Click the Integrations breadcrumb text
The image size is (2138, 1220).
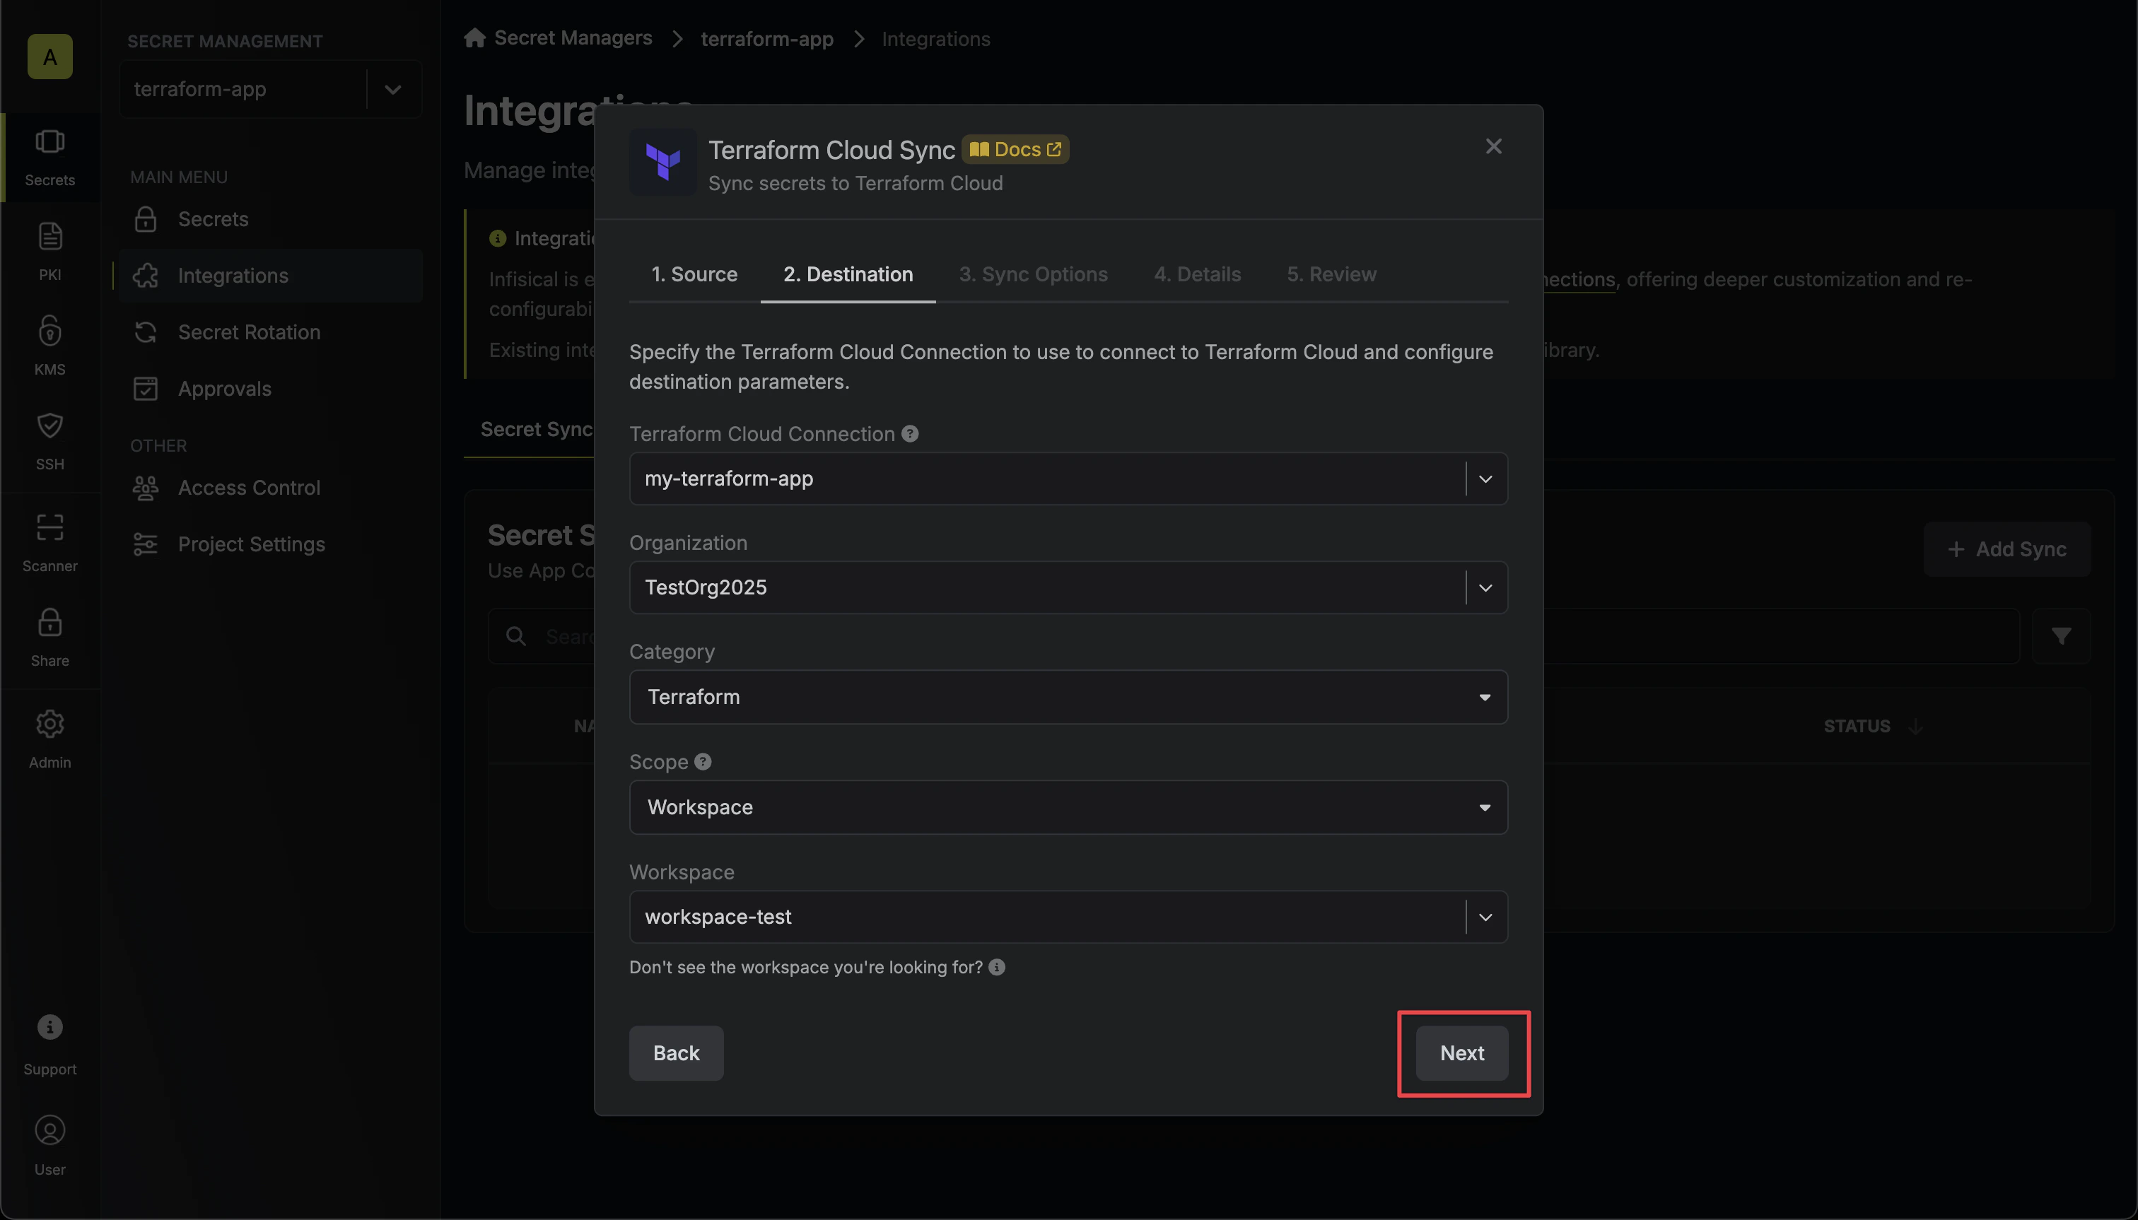click(x=935, y=39)
